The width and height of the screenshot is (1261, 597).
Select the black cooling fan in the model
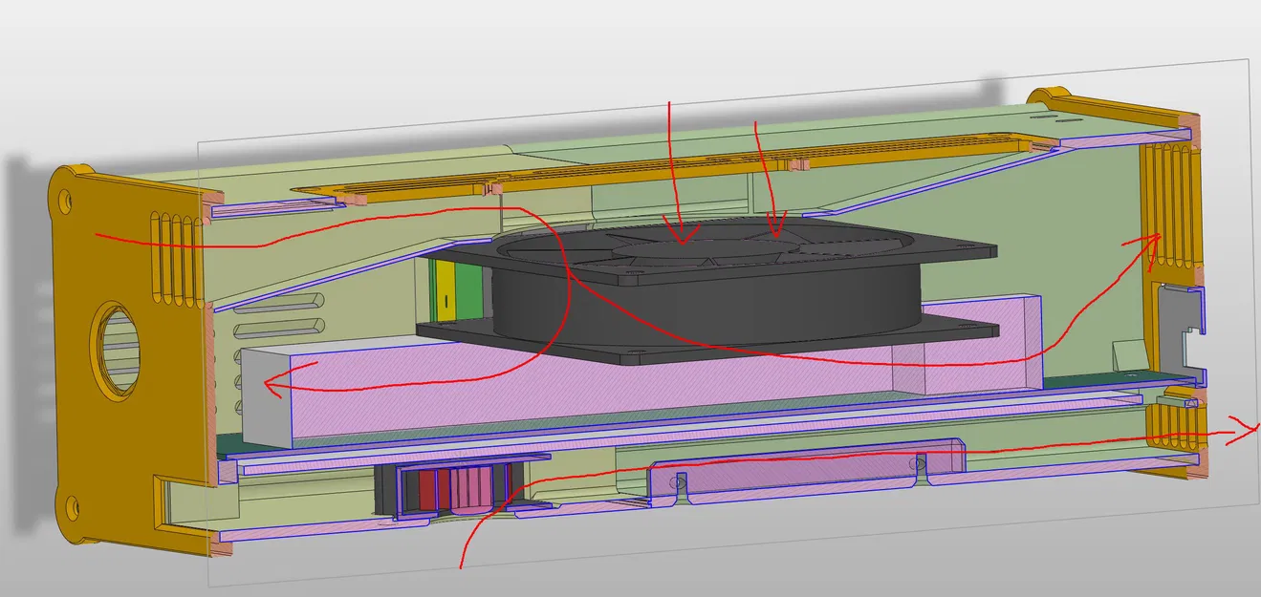click(x=709, y=291)
